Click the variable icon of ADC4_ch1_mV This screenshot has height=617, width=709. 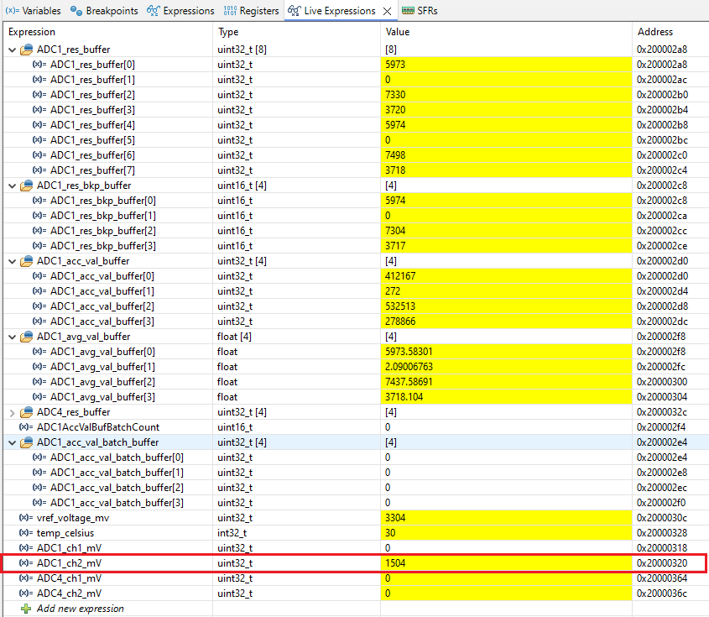(26, 578)
